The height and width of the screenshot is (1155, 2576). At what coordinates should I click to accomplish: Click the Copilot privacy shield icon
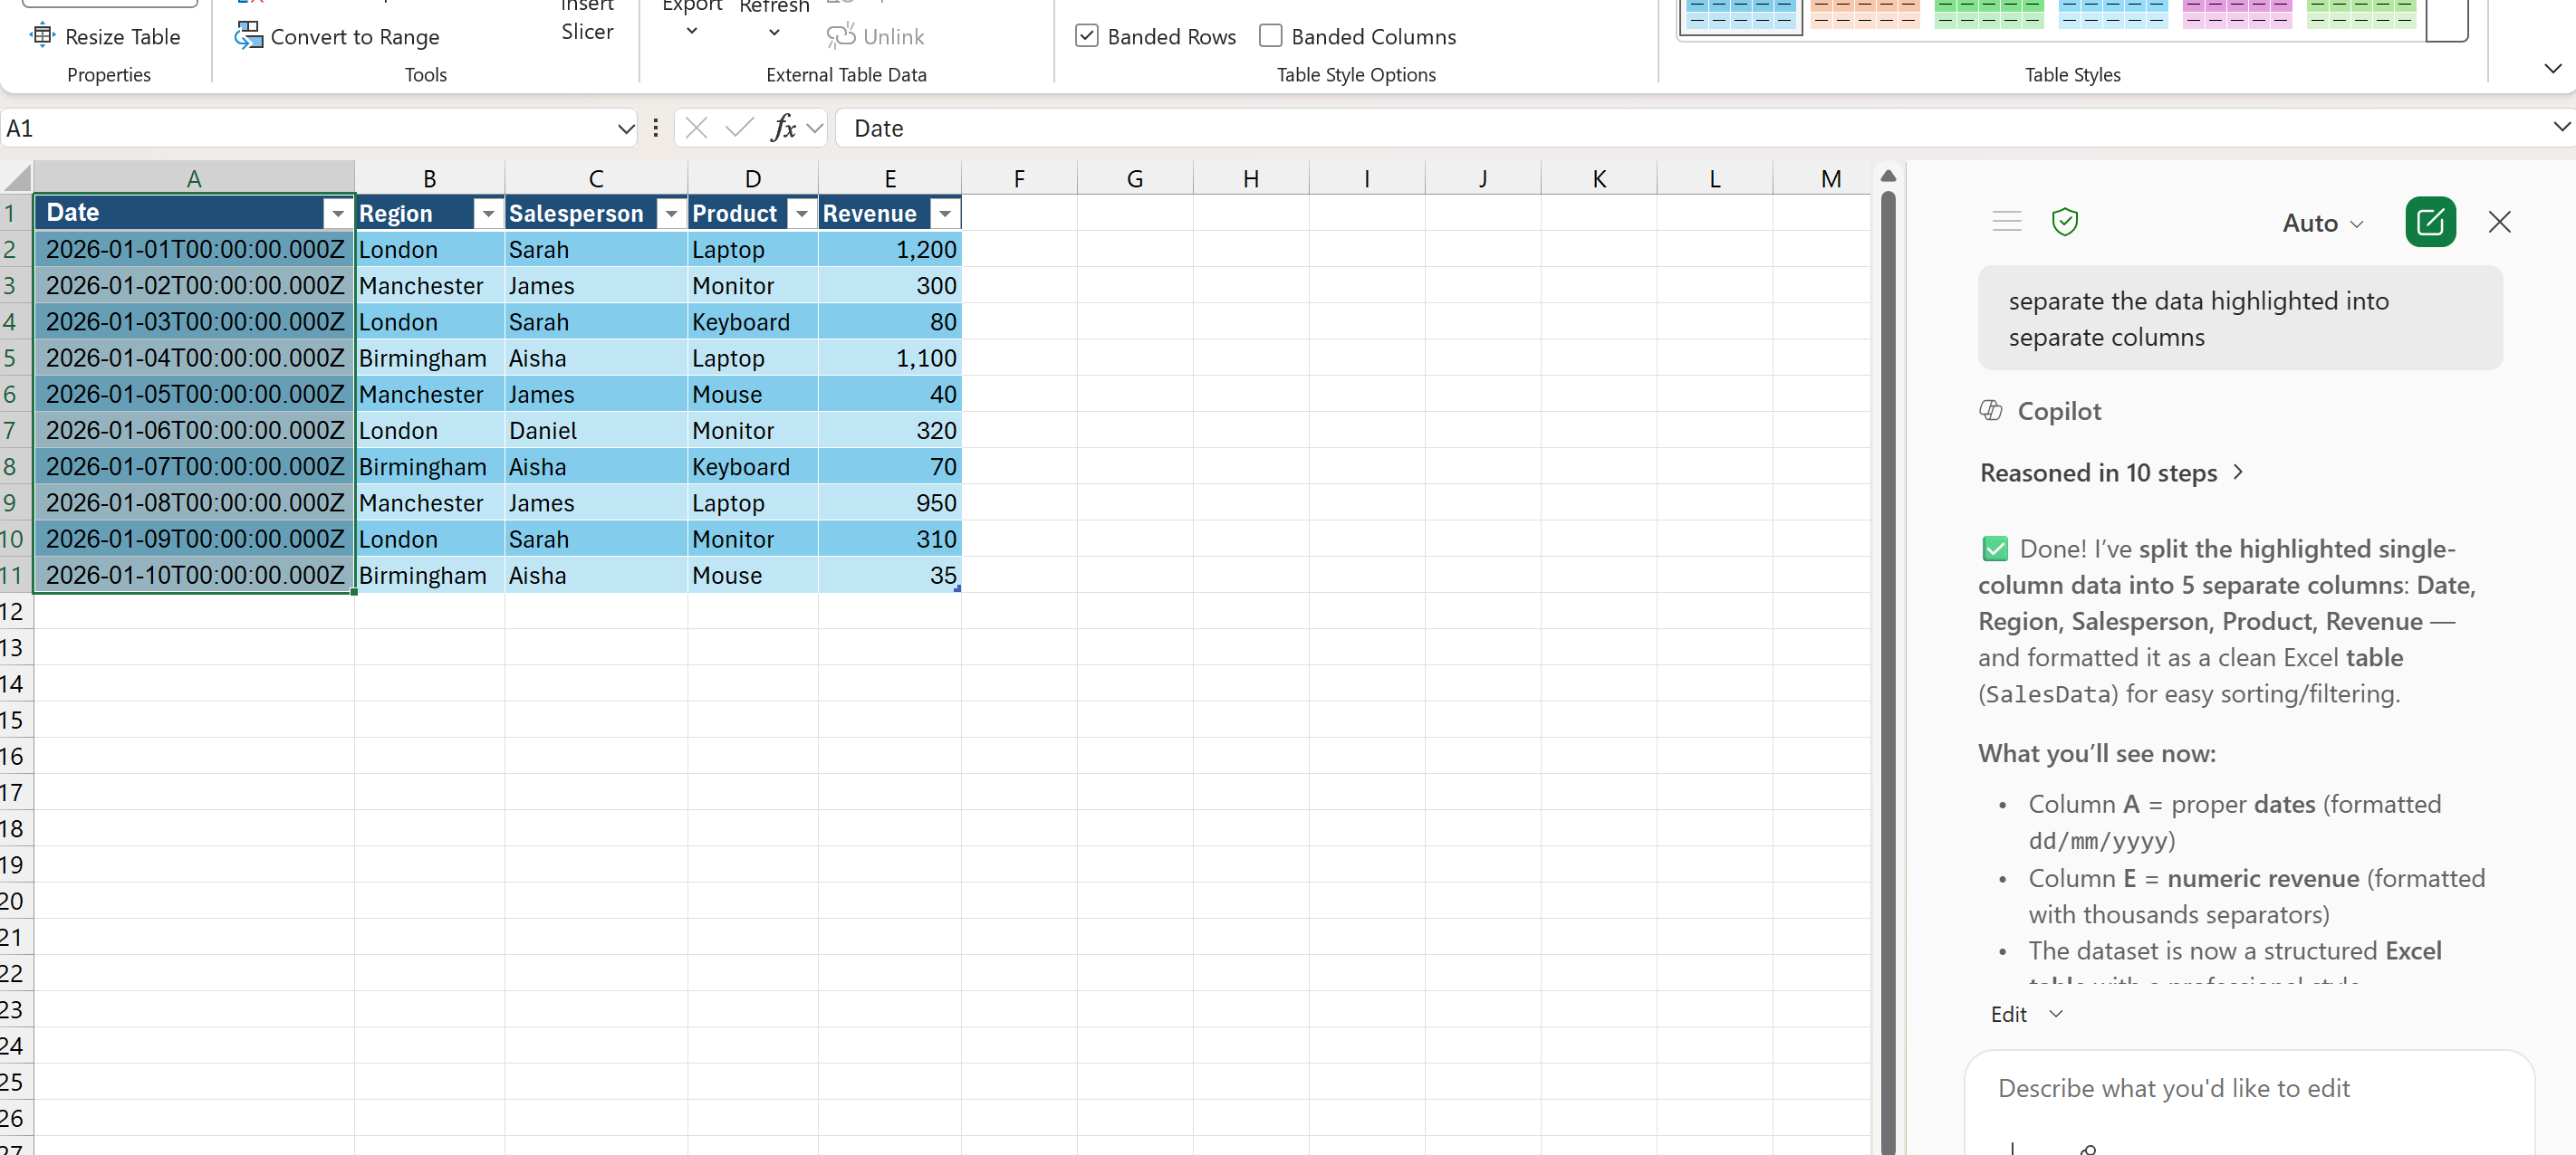pos(2066,222)
